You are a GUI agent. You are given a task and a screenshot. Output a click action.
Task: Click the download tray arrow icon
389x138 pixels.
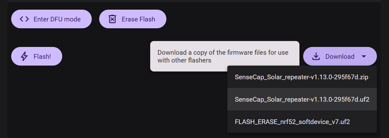pyautogui.click(x=316, y=56)
